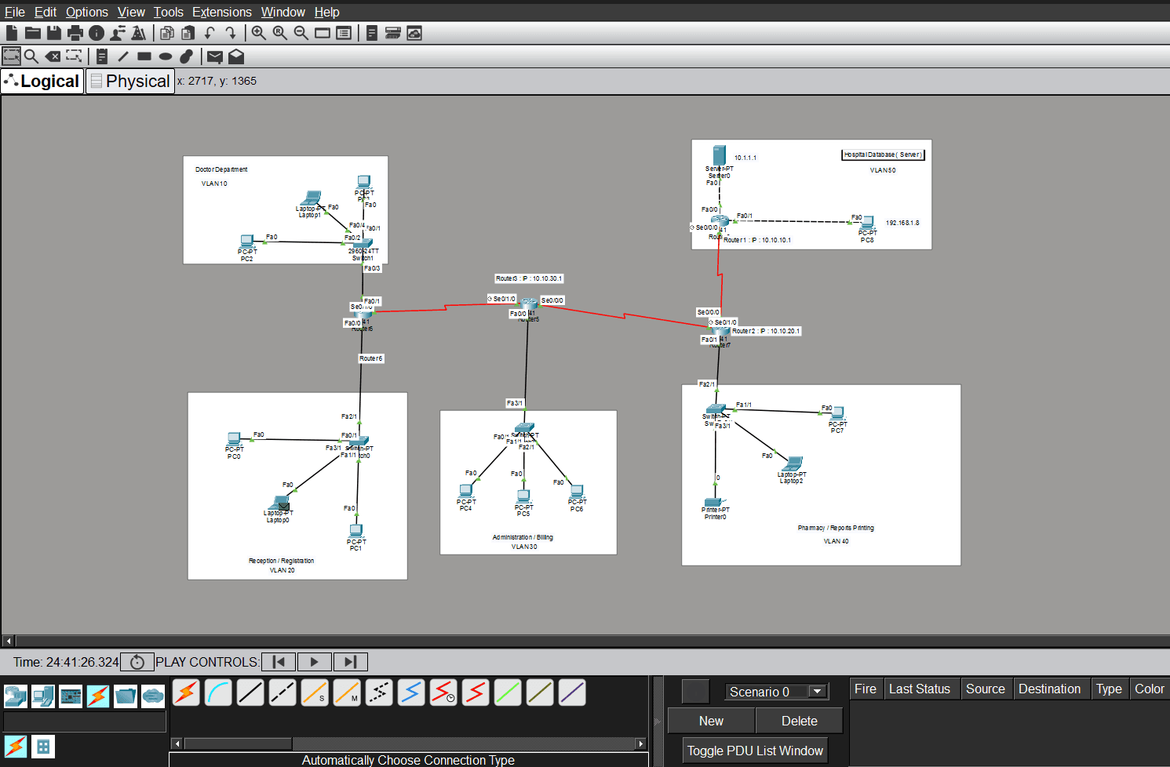Reset time with the Power Cycle Devices icon
Viewport: 1170px width, 767px height.
click(x=137, y=662)
